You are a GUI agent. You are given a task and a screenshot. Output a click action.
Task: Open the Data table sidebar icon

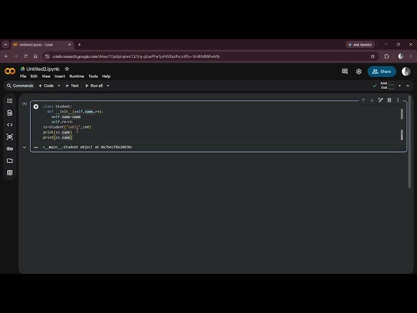coord(10,173)
